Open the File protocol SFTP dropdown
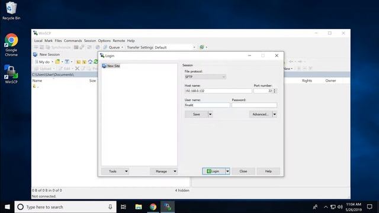The image size is (379, 213). (x=205, y=77)
